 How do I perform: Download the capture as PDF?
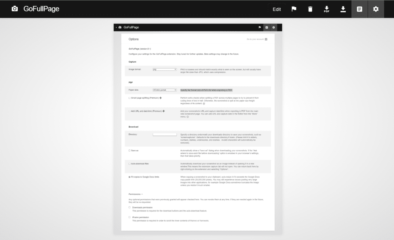pyautogui.click(x=326, y=9)
